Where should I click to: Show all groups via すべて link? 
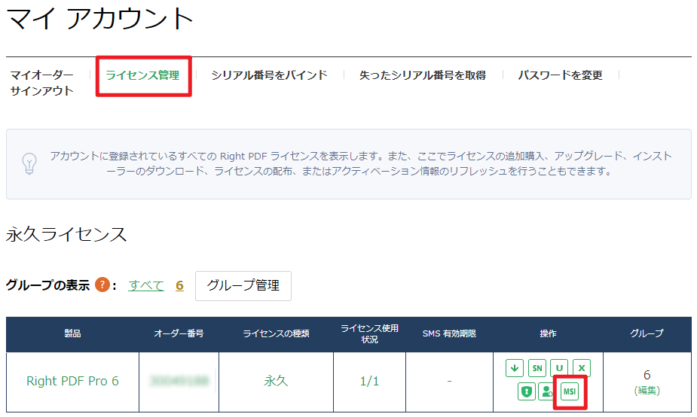[x=146, y=285]
